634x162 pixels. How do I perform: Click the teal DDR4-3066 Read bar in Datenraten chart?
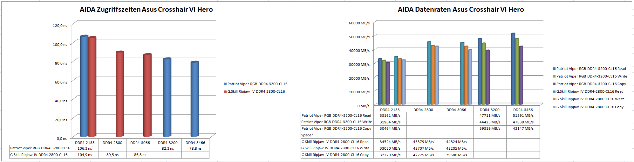click(462, 73)
